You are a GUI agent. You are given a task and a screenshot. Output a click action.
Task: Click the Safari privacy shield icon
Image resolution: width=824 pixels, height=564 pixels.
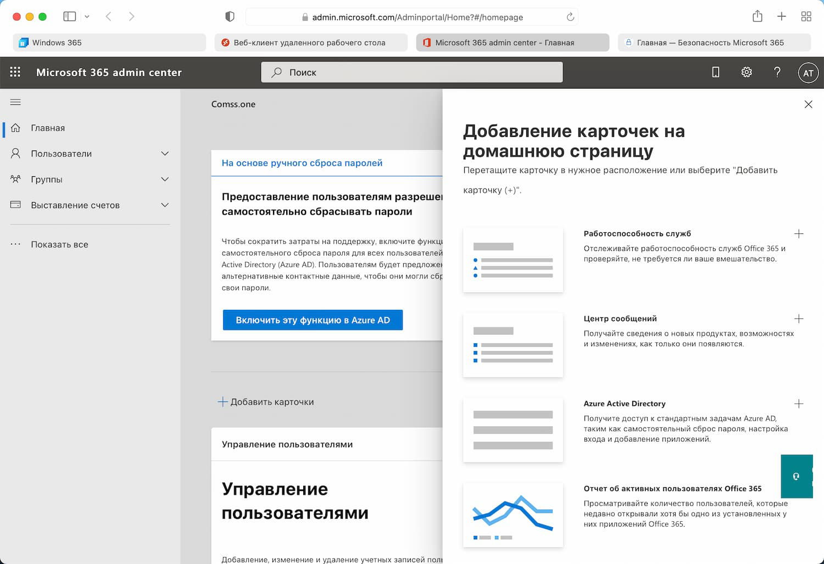coord(230,17)
